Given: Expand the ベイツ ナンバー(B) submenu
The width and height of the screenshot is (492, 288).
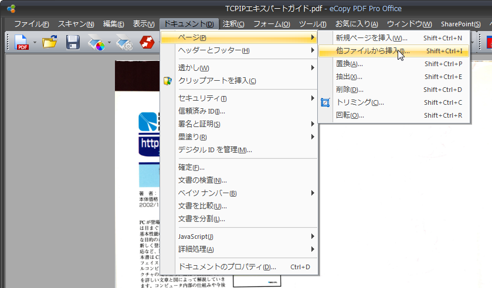Looking at the screenshot, I should (239, 193).
